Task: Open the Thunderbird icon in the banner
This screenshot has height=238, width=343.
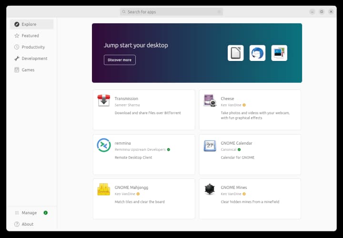Action: pyautogui.click(x=257, y=53)
